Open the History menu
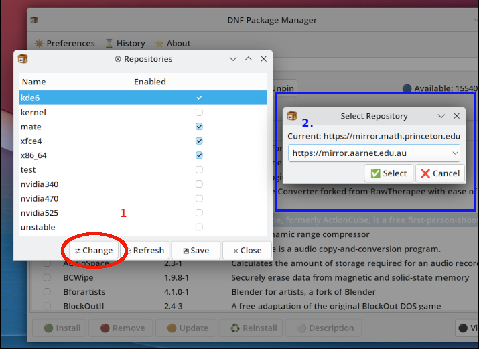 (125, 43)
